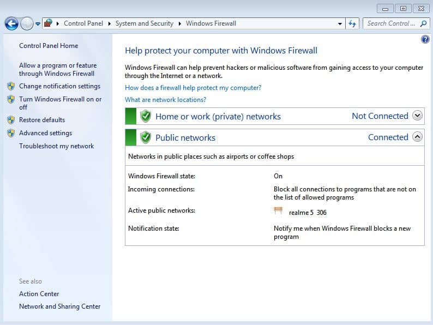Click the search magnifier icon

[x=424, y=24]
